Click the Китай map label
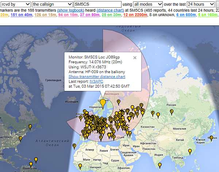219x172 pixels. tap(180, 140)
